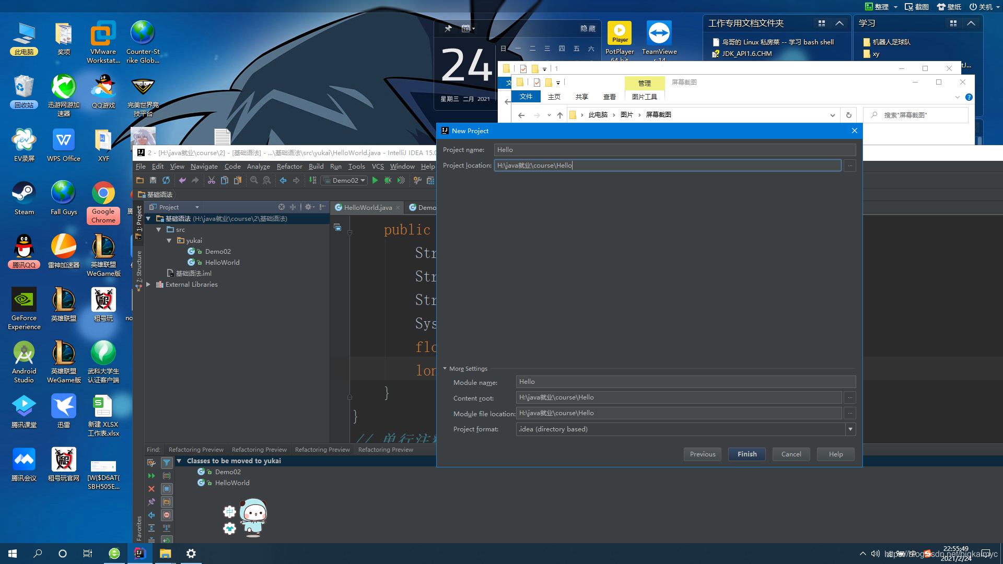Click the Save All disk icon
This screenshot has height=564, width=1003.
point(153,180)
